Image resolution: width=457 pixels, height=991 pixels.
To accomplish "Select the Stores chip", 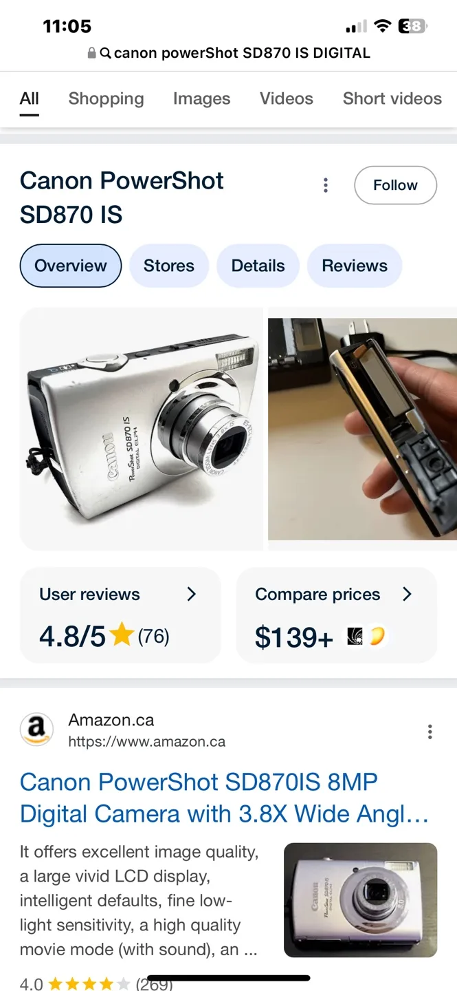I will click(x=168, y=266).
